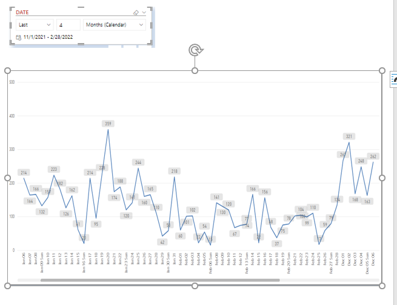Click the middle-right chart resize handle
The height and width of the screenshot is (305, 397).
(382, 178)
